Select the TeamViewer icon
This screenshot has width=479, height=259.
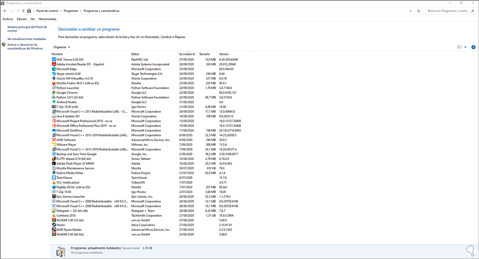[x=54, y=178]
